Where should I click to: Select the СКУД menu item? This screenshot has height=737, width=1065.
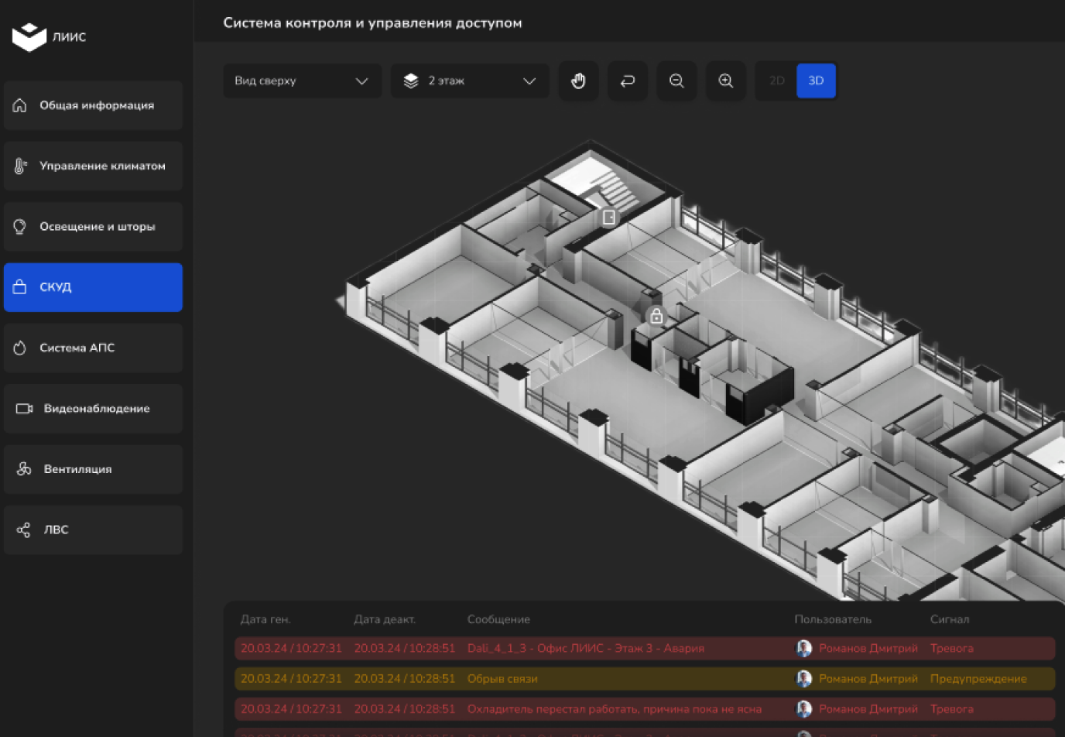pos(93,287)
